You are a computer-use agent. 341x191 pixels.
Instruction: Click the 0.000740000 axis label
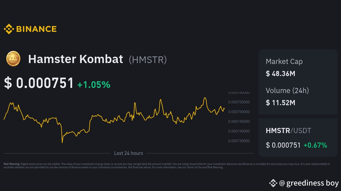point(239,131)
